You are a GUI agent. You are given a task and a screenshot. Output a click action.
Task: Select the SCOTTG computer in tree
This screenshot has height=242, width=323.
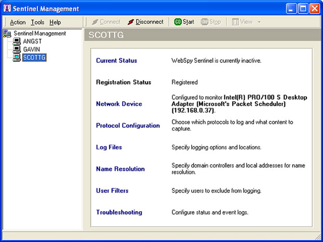[x=34, y=58]
